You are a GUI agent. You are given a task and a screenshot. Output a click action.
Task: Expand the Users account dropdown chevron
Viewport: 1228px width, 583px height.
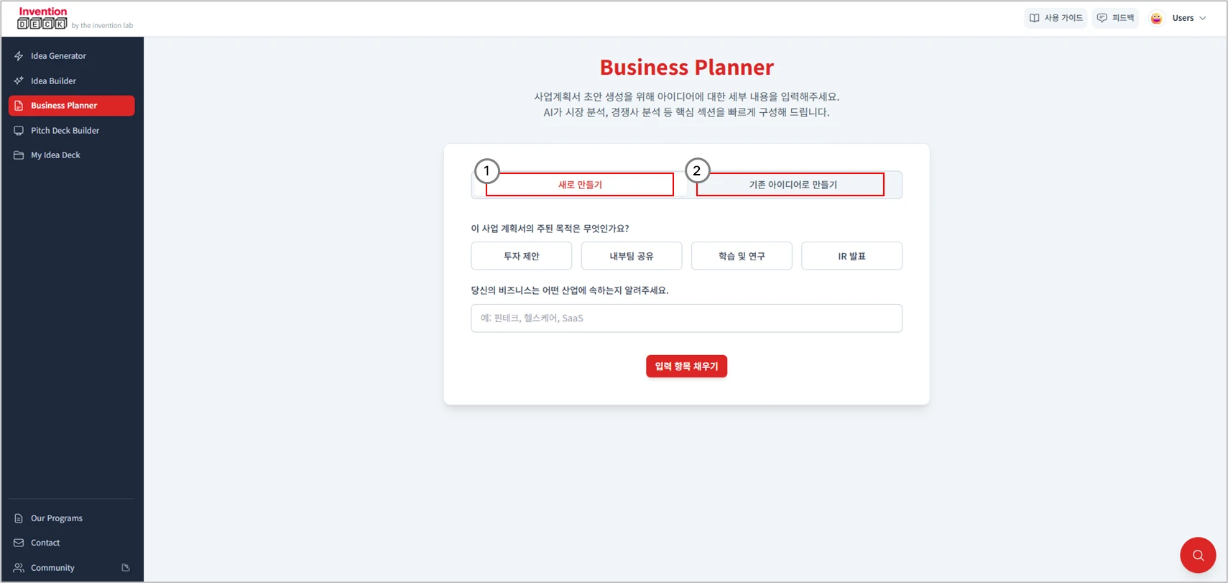(1203, 19)
